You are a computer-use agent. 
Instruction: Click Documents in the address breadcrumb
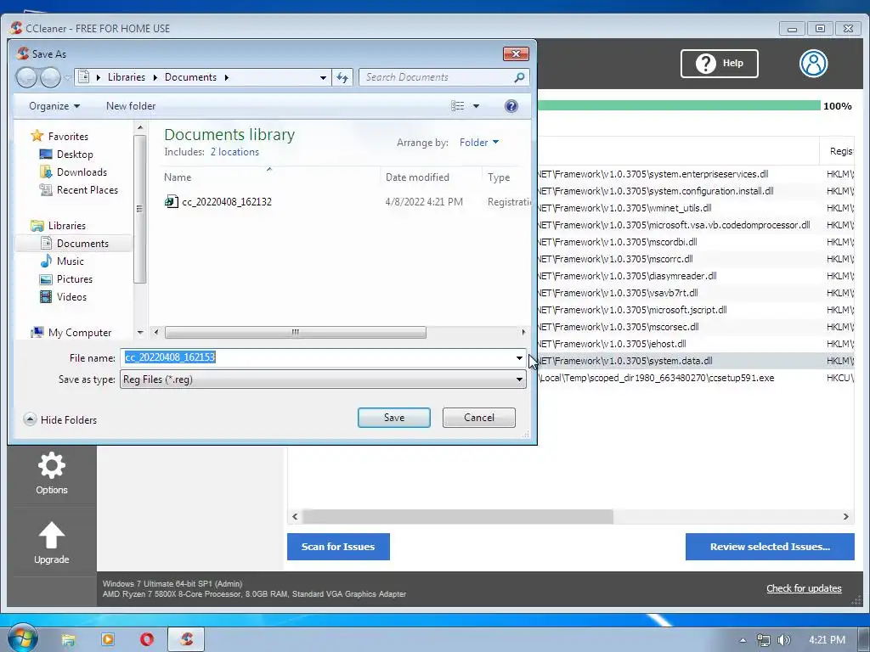[190, 77]
